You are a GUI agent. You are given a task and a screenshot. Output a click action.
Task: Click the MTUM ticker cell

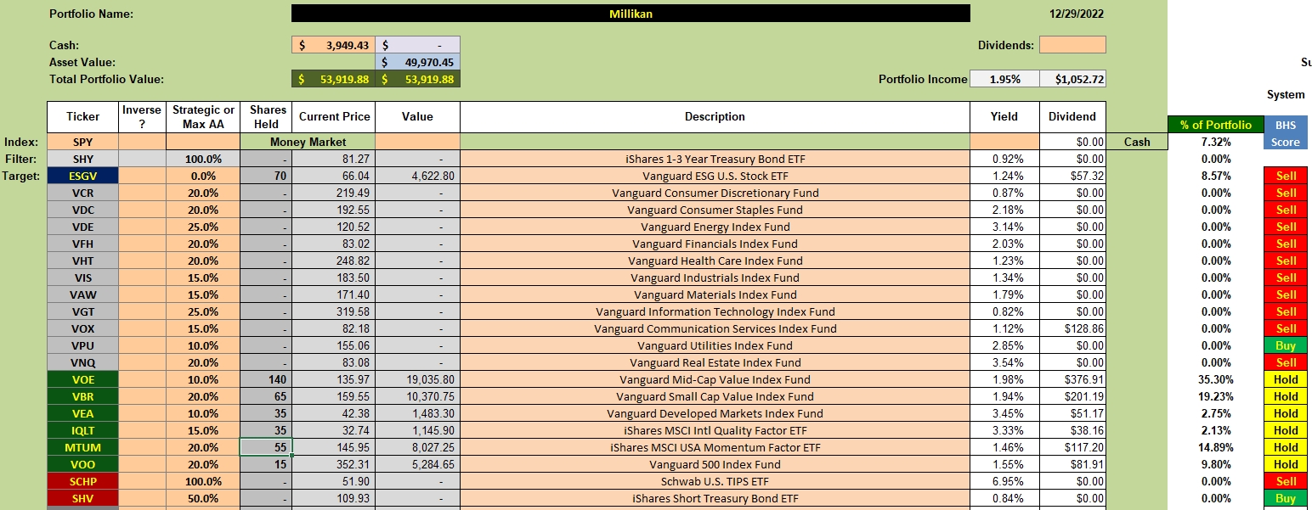click(x=82, y=447)
